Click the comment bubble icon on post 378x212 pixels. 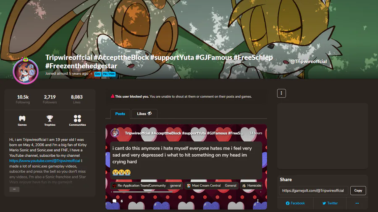115,201
